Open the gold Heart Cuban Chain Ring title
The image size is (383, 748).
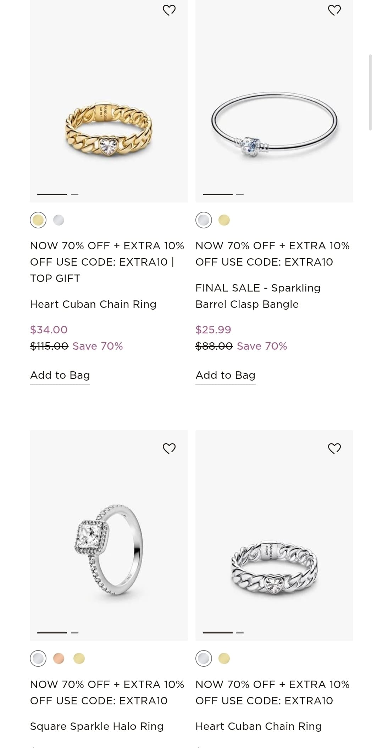click(93, 304)
